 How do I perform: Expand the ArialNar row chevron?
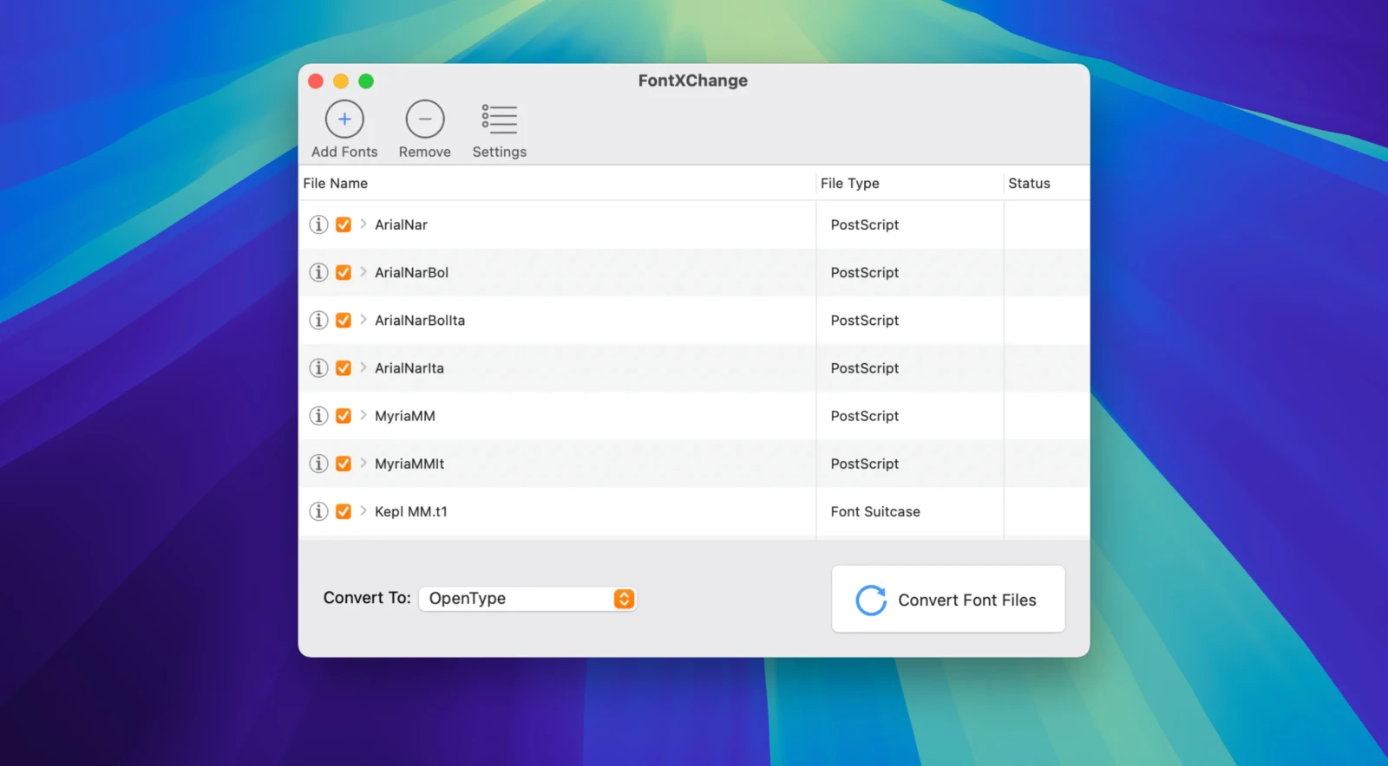[363, 224]
